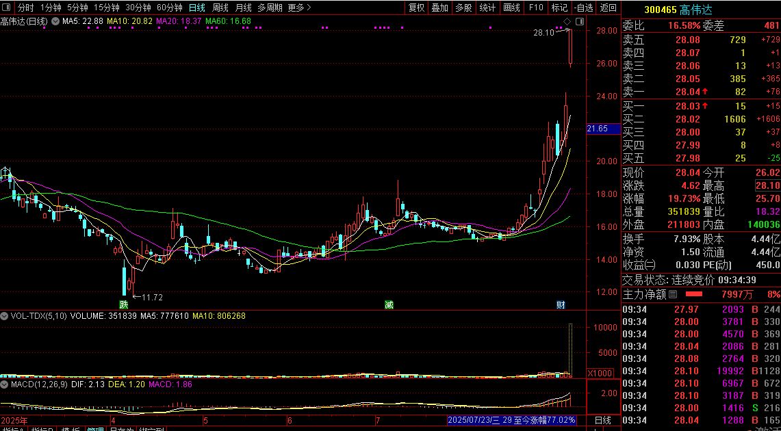Screen dimensions: 781x431
Task: Open the MACD(12,26,9) indicator dropdown arrow
Action: (5, 384)
